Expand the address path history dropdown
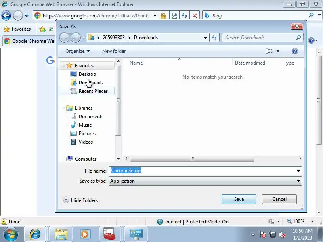Image resolution: width=323 pixels, height=242 pixels. tap(205, 38)
